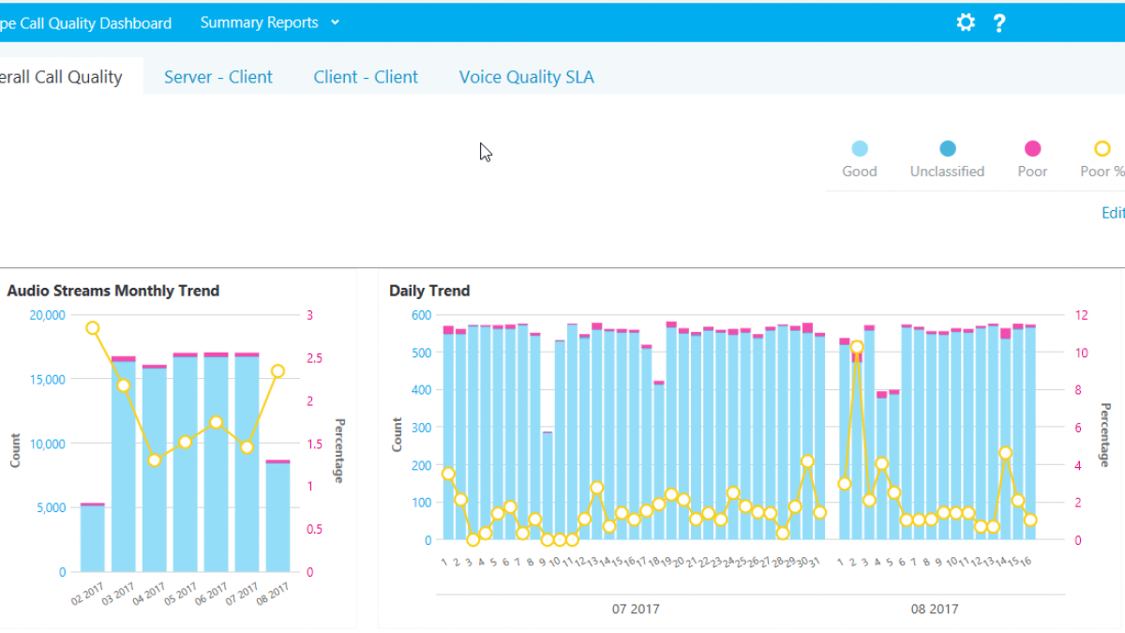Image resolution: width=1125 pixels, height=633 pixels.
Task: Toggle the Poor legend pink circle
Action: [x=1032, y=148]
